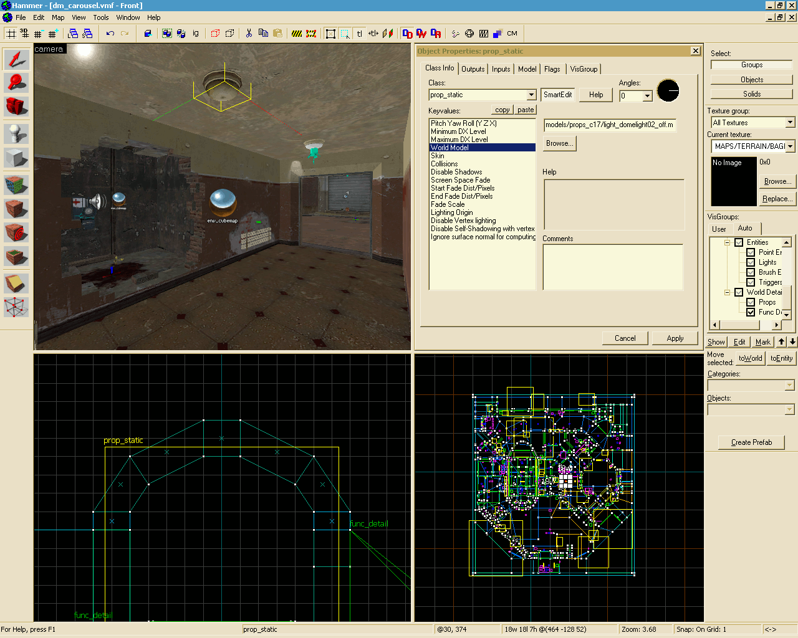
Task: Click the toWorld button
Action: pos(750,358)
